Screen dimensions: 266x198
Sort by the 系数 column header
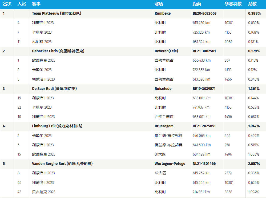252,4
